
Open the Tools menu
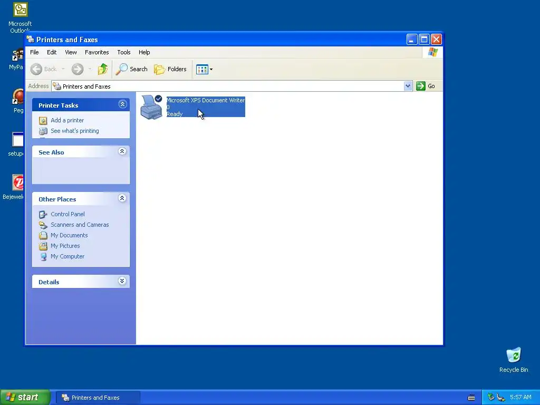pos(123,52)
